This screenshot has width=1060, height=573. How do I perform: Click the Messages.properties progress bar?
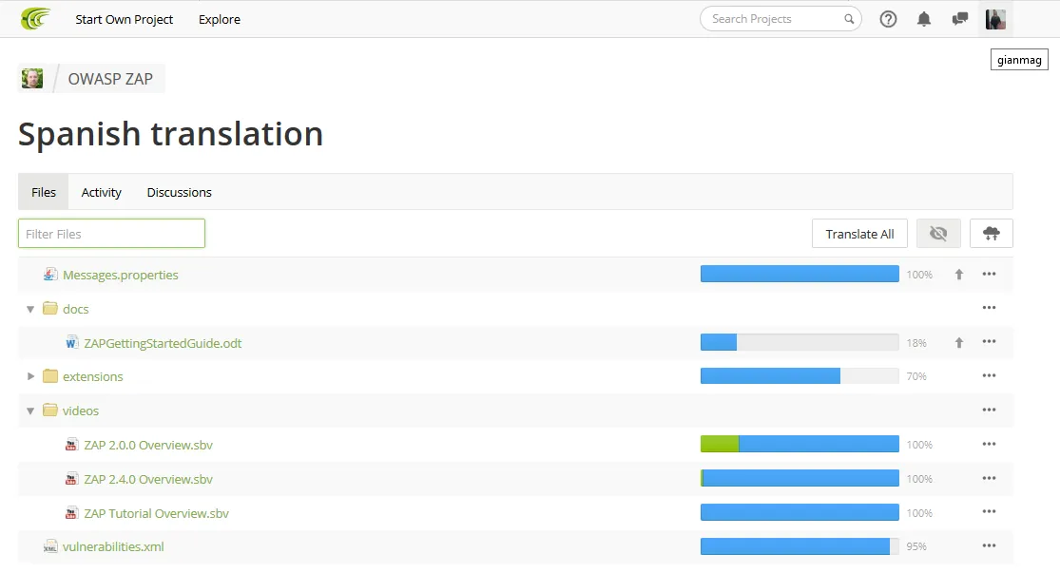point(800,274)
